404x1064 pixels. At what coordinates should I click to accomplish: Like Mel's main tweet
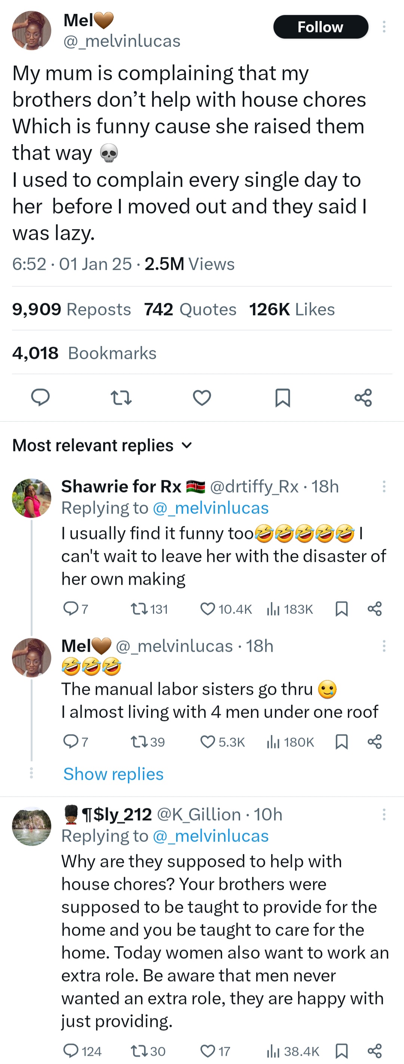pos(202,397)
